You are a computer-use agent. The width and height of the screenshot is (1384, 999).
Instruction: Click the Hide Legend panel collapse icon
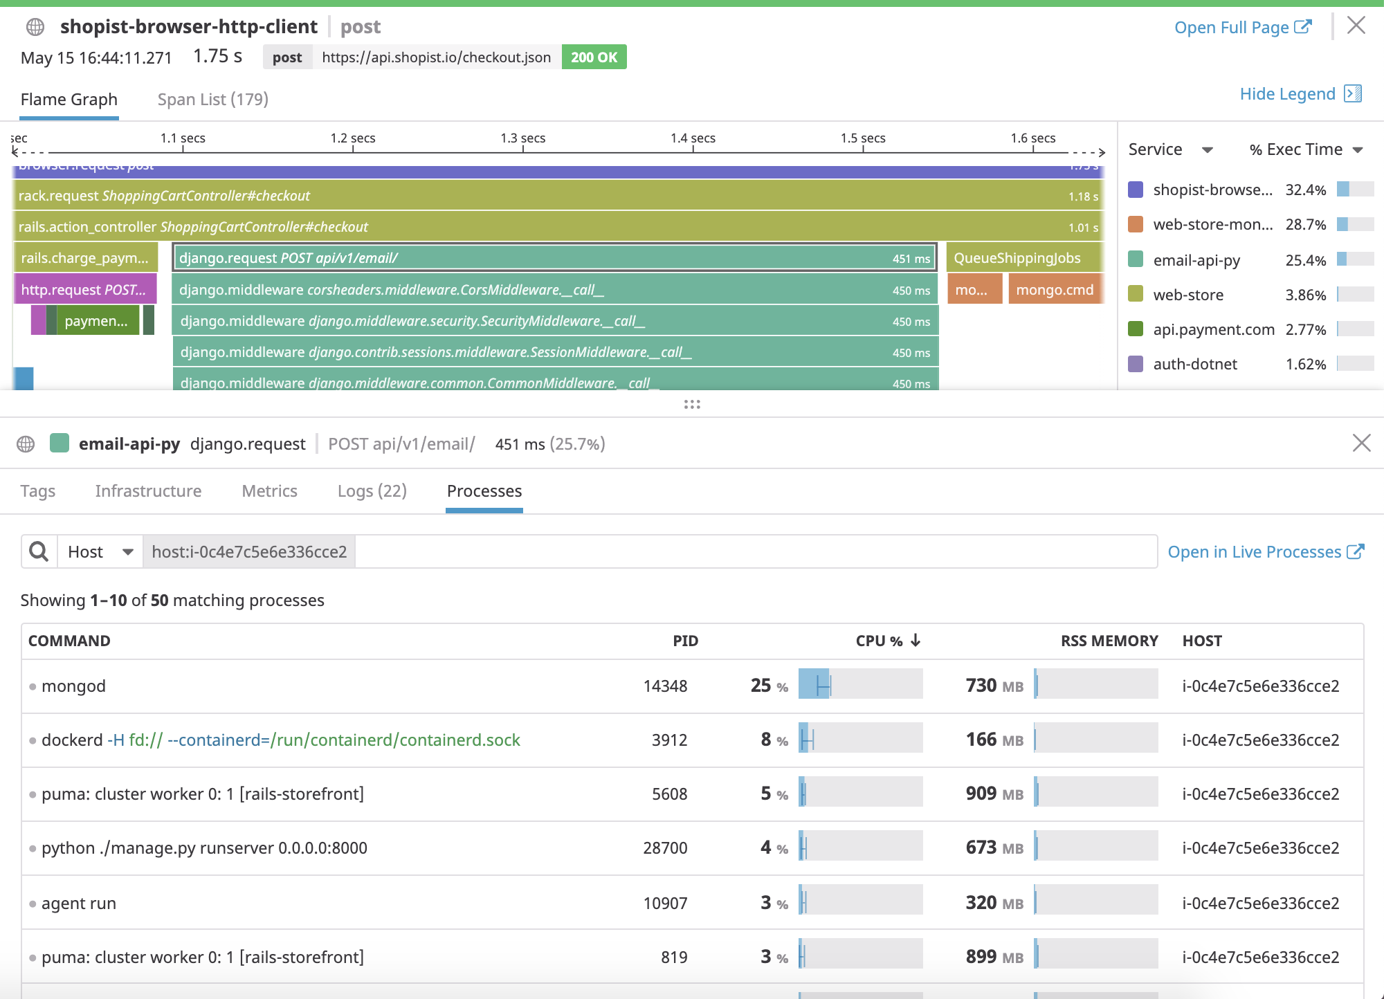coord(1352,93)
